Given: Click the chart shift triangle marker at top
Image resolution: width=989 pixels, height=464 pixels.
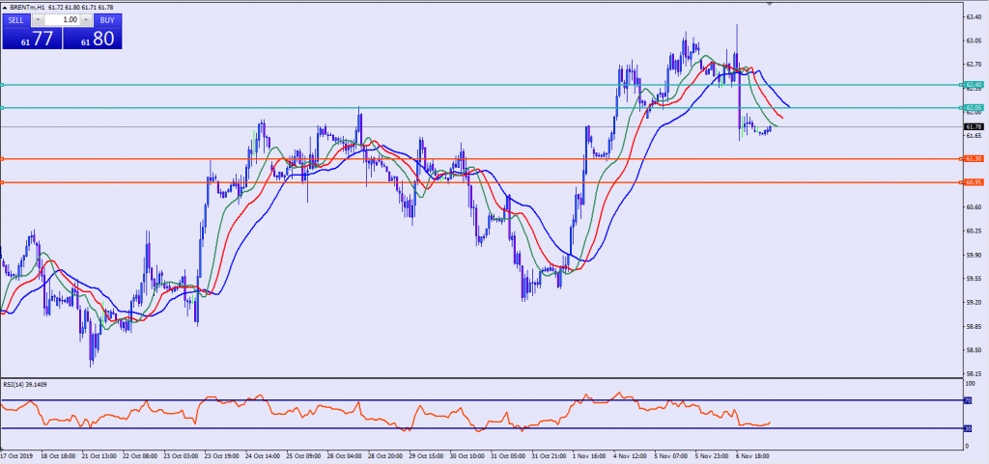Looking at the screenshot, I should (x=770, y=5).
